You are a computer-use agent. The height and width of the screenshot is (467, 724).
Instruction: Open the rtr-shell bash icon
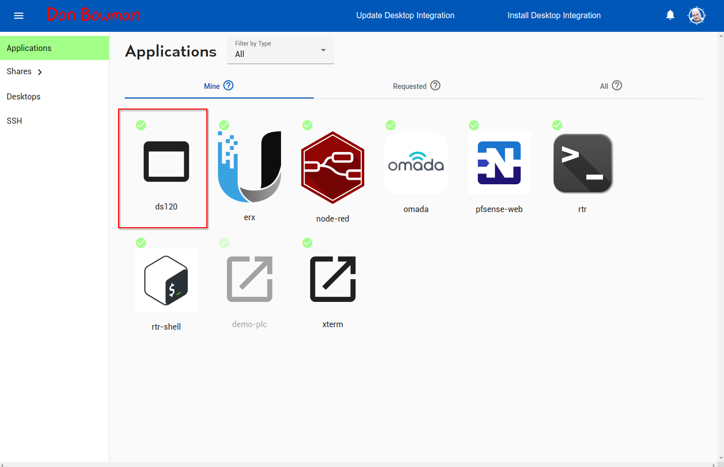166,280
